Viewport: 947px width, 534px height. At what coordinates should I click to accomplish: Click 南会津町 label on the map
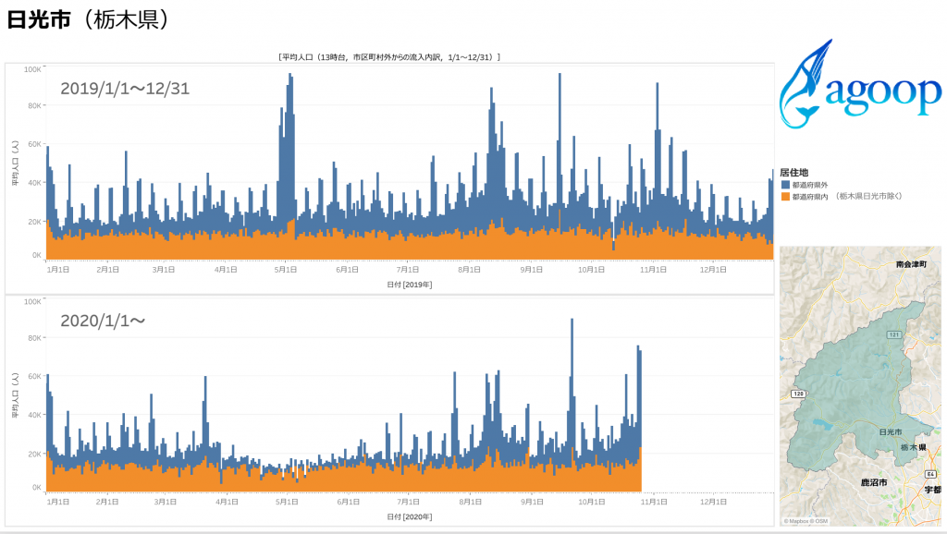[x=911, y=264]
